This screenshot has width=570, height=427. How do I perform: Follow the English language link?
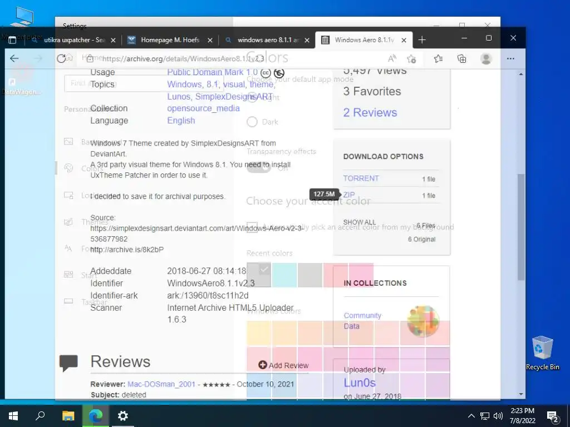pyautogui.click(x=181, y=121)
